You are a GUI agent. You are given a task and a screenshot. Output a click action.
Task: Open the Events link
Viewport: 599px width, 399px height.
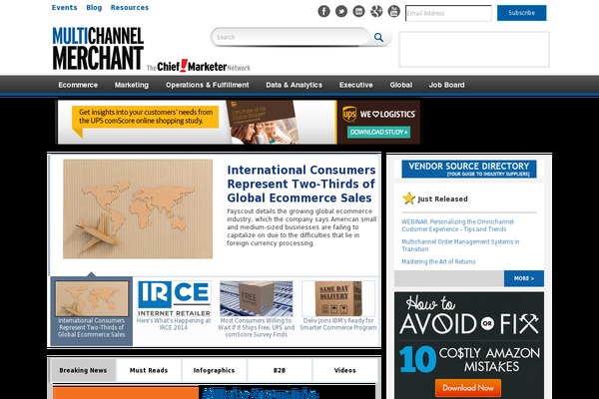(x=64, y=8)
